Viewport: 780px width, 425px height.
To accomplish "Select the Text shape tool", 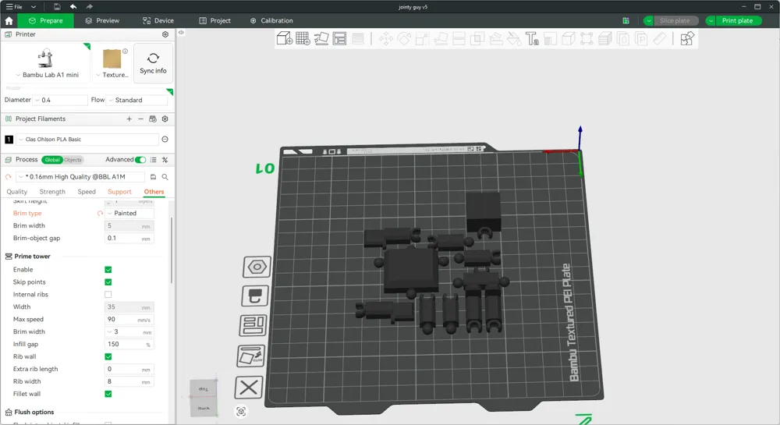I will click(532, 38).
